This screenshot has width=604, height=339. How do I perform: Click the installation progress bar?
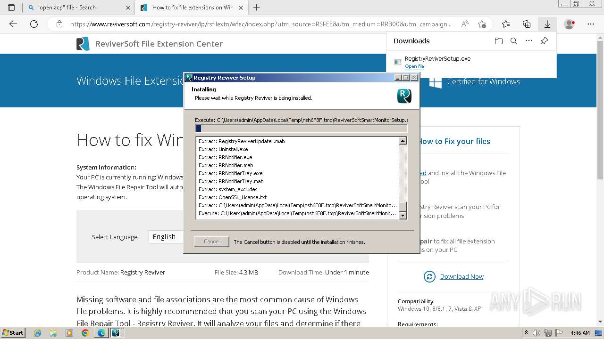[x=301, y=129]
